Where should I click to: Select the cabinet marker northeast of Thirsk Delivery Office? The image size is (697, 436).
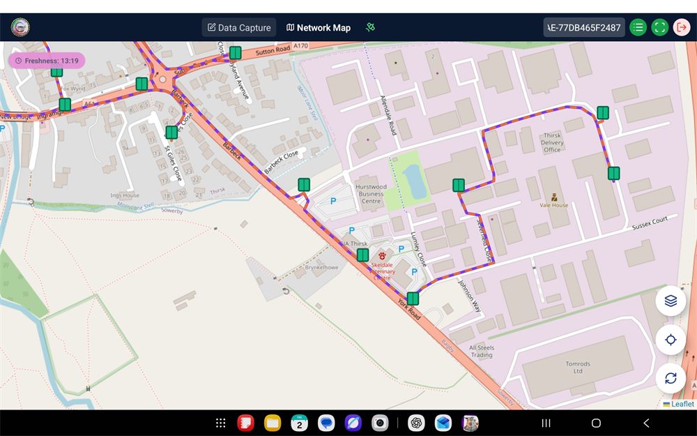click(x=603, y=113)
